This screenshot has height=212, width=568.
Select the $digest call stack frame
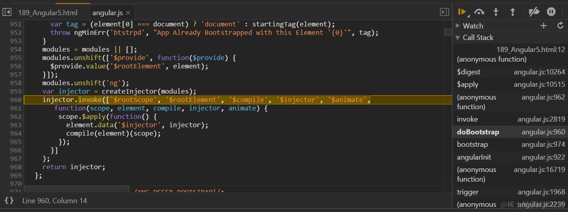[510, 72]
